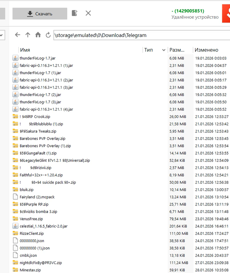The image size is (230, 273).
Task: Click the icon of thunderFixLog-1.7 (3).jar
Action: (15, 102)
